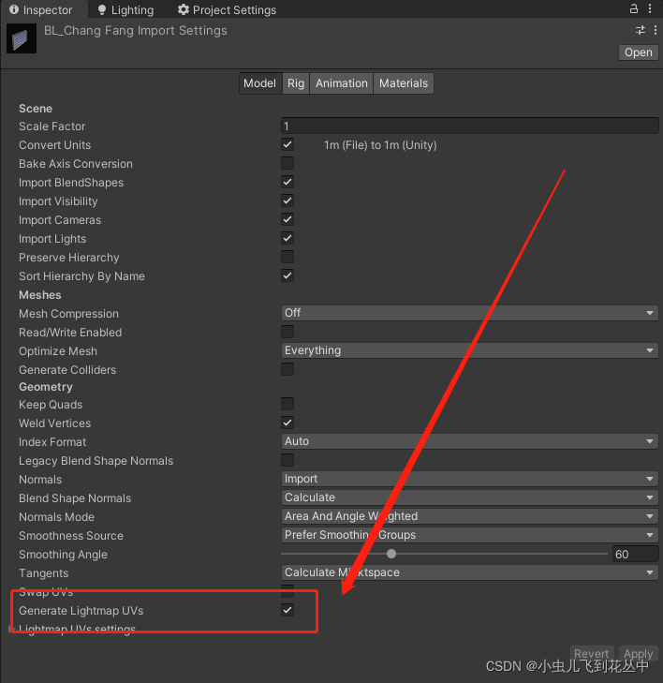Click the preset sliders icon in the header
The image size is (663, 683).
pos(641,30)
